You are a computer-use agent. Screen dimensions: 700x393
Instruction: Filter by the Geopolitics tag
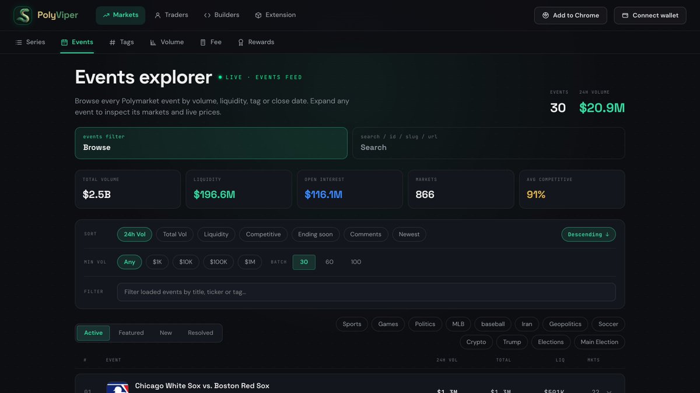565,324
